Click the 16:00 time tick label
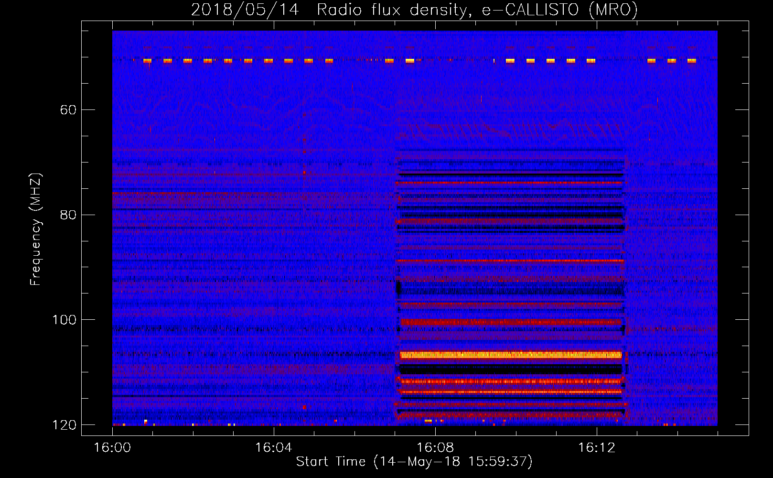This screenshot has width=773, height=478. [x=112, y=447]
